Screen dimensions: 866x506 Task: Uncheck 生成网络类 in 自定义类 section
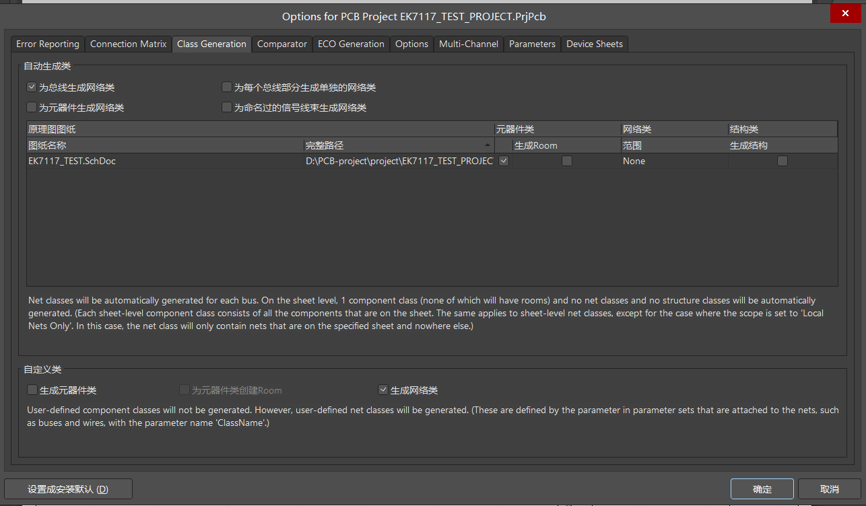(383, 390)
